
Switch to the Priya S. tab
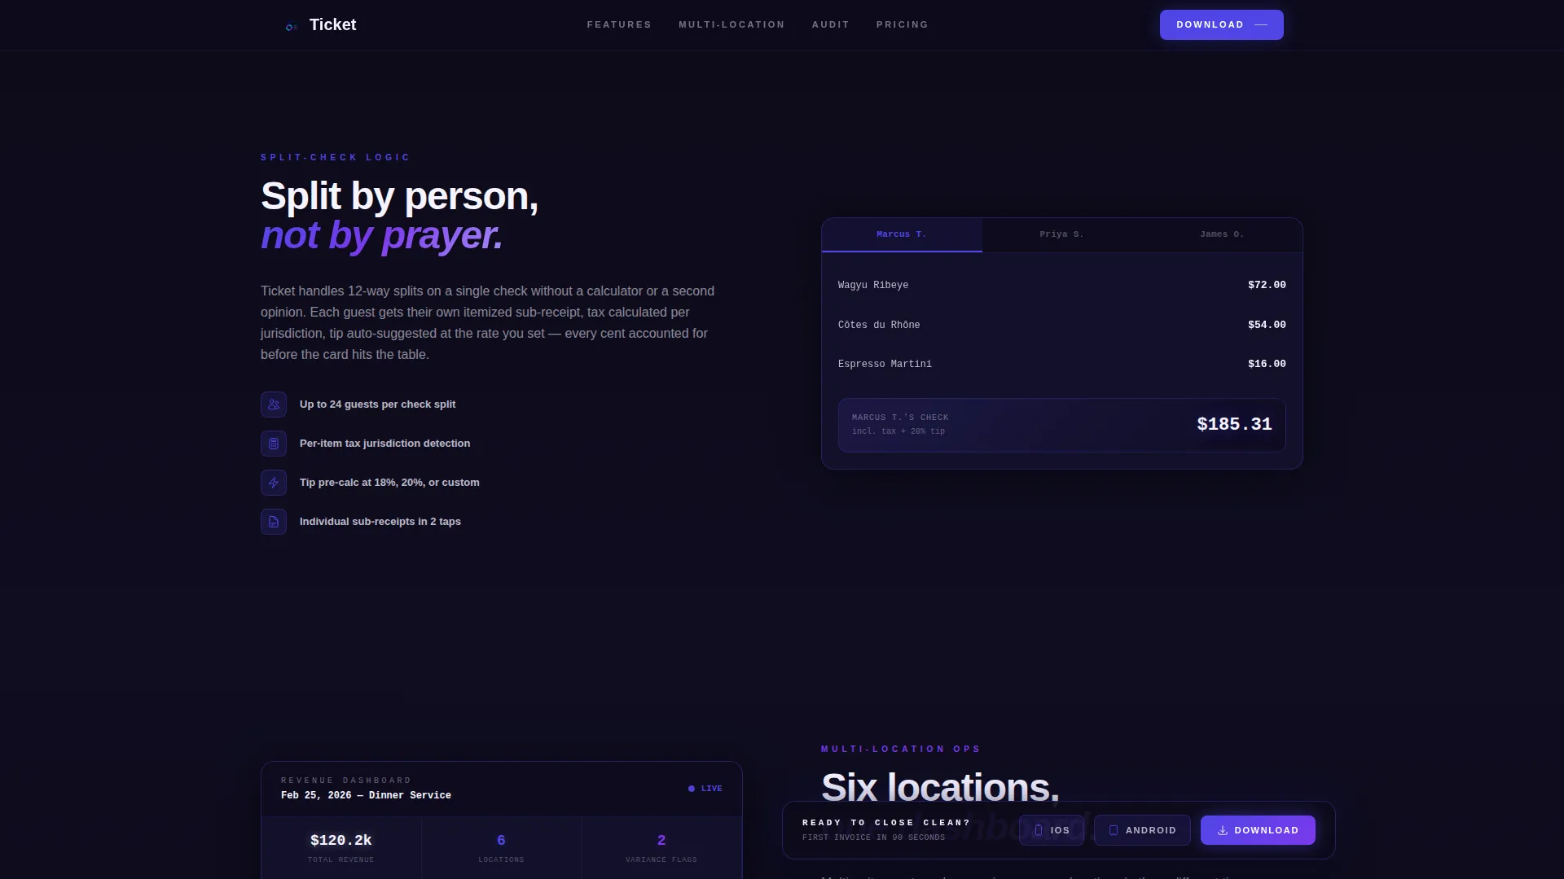tap(1061, 234)
